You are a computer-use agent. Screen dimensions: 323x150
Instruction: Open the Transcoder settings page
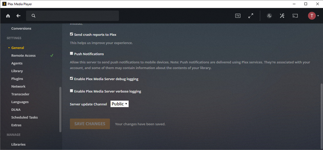pyautogui.click(x=20, y=94)
